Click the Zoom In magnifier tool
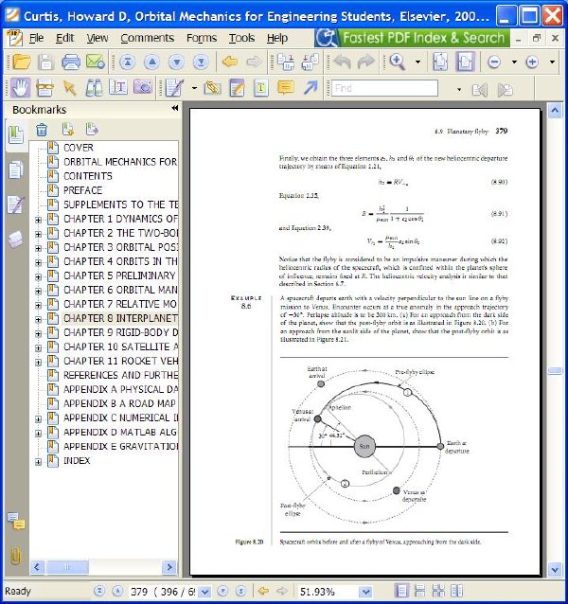The height and width of the screenshot is (604, 568). tap(398, 62)
